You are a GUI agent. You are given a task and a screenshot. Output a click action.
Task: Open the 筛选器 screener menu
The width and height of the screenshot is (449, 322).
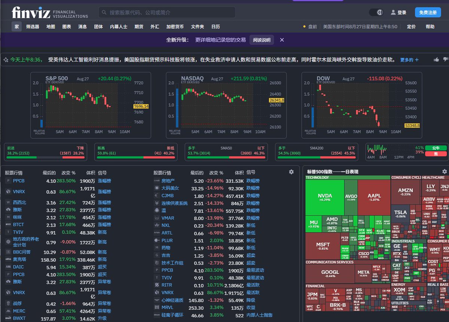click(33, 27)
